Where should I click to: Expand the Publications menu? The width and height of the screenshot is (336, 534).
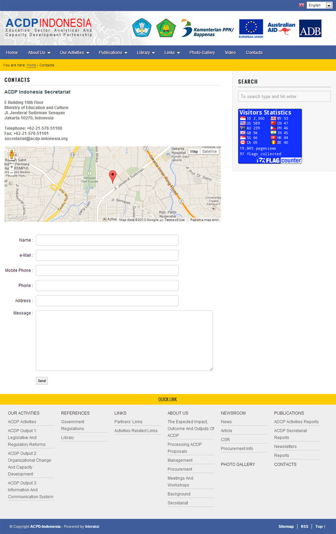[113, 53]
